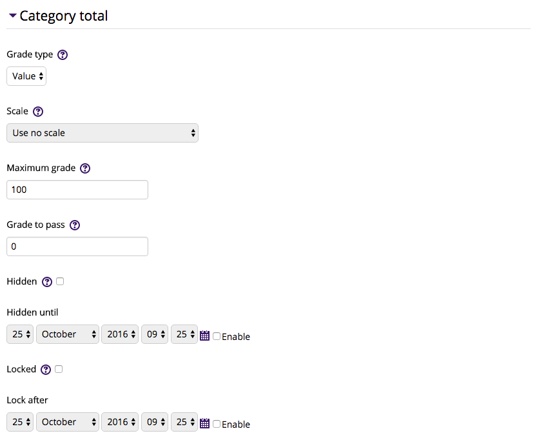Open the Use no scale dropdown
537x440 pixels.
coord(103,133)
